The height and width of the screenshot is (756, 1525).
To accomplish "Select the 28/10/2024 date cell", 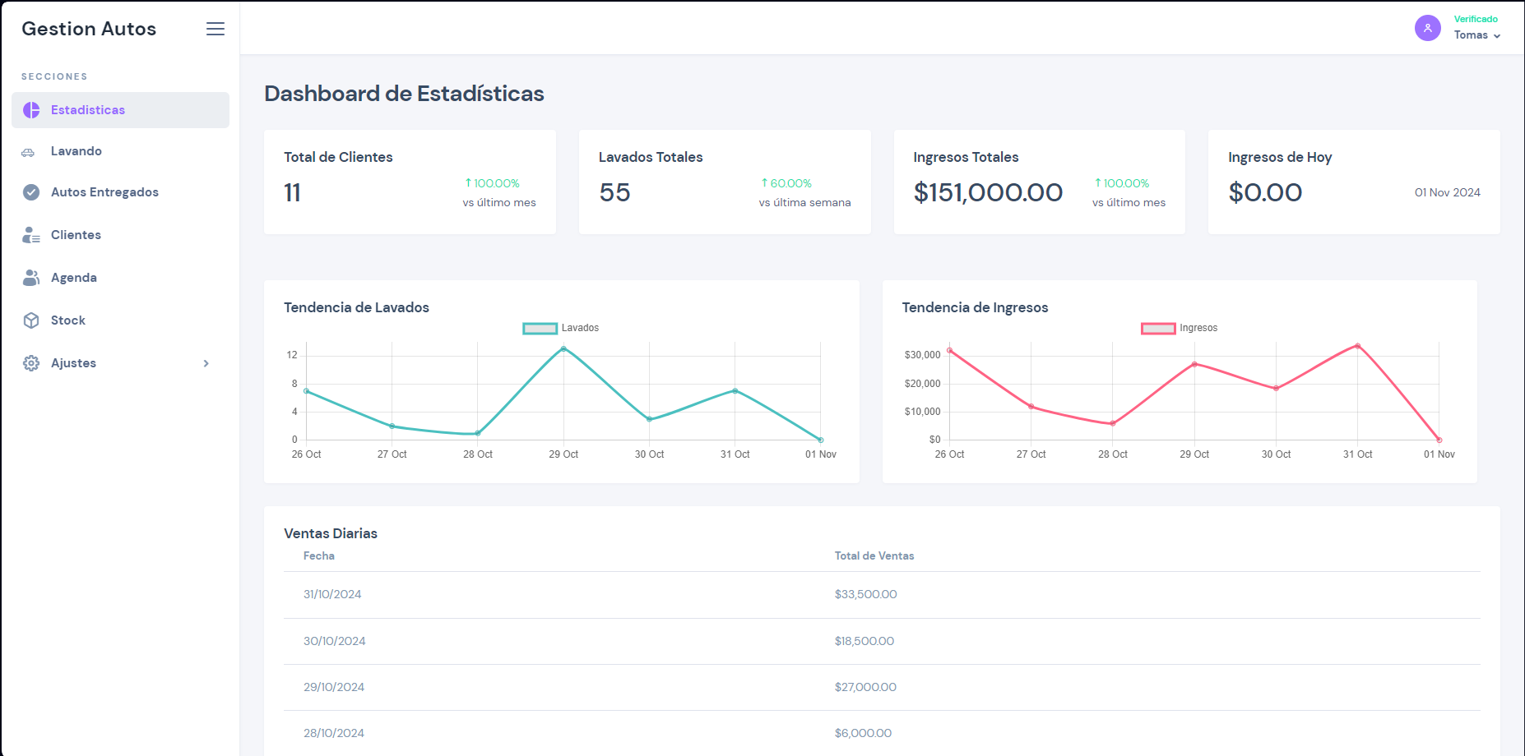I will (x=334, y=733).
